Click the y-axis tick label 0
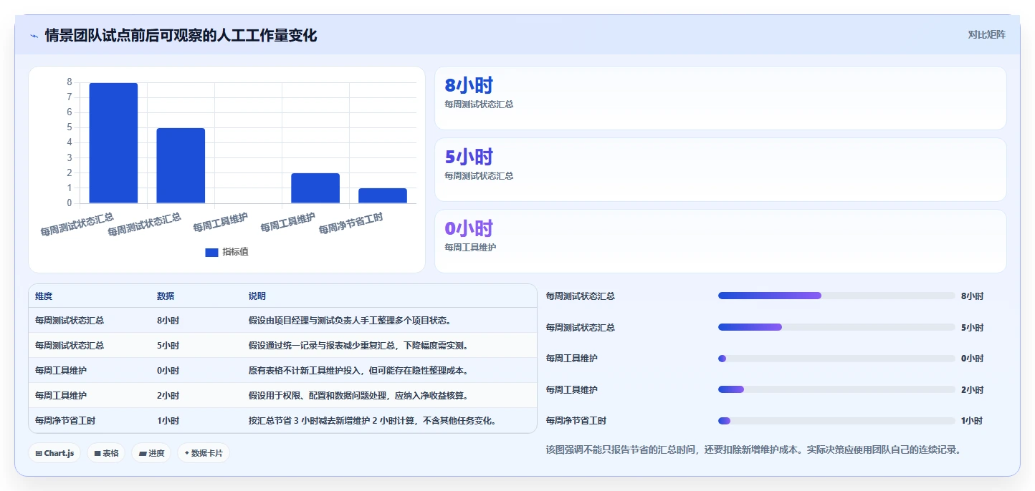 [x=70, y=203]
